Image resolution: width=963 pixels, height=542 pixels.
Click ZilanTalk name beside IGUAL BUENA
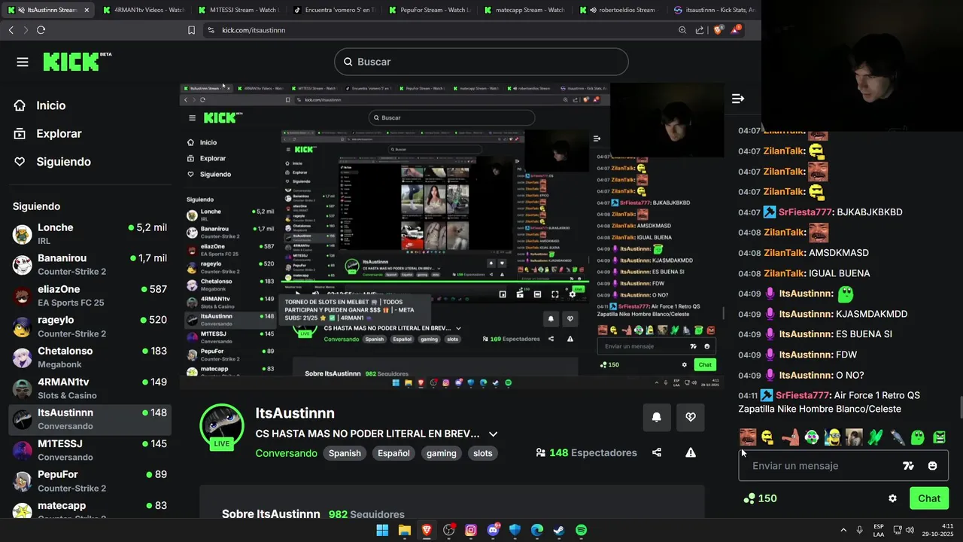pyautogui.click(x=784, y=273)
